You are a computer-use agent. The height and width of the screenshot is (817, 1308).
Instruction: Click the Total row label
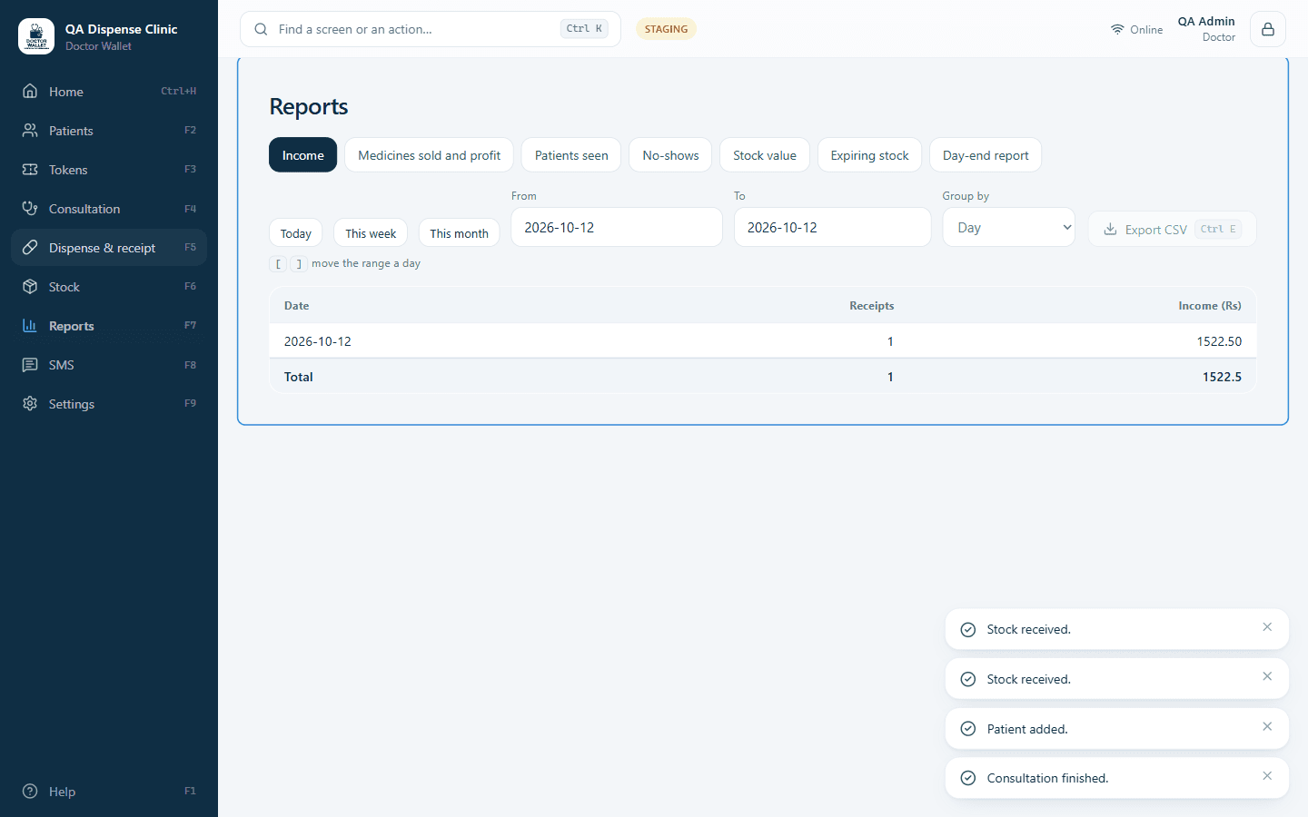[299, 377]
